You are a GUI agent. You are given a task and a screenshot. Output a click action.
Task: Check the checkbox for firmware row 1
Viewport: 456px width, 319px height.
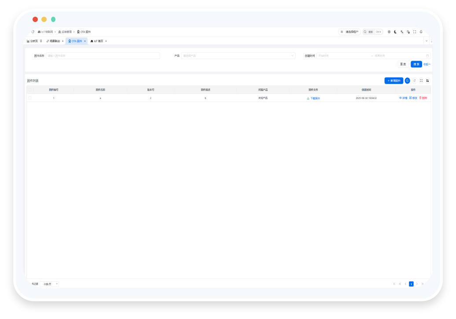click(x=30, y=98)
